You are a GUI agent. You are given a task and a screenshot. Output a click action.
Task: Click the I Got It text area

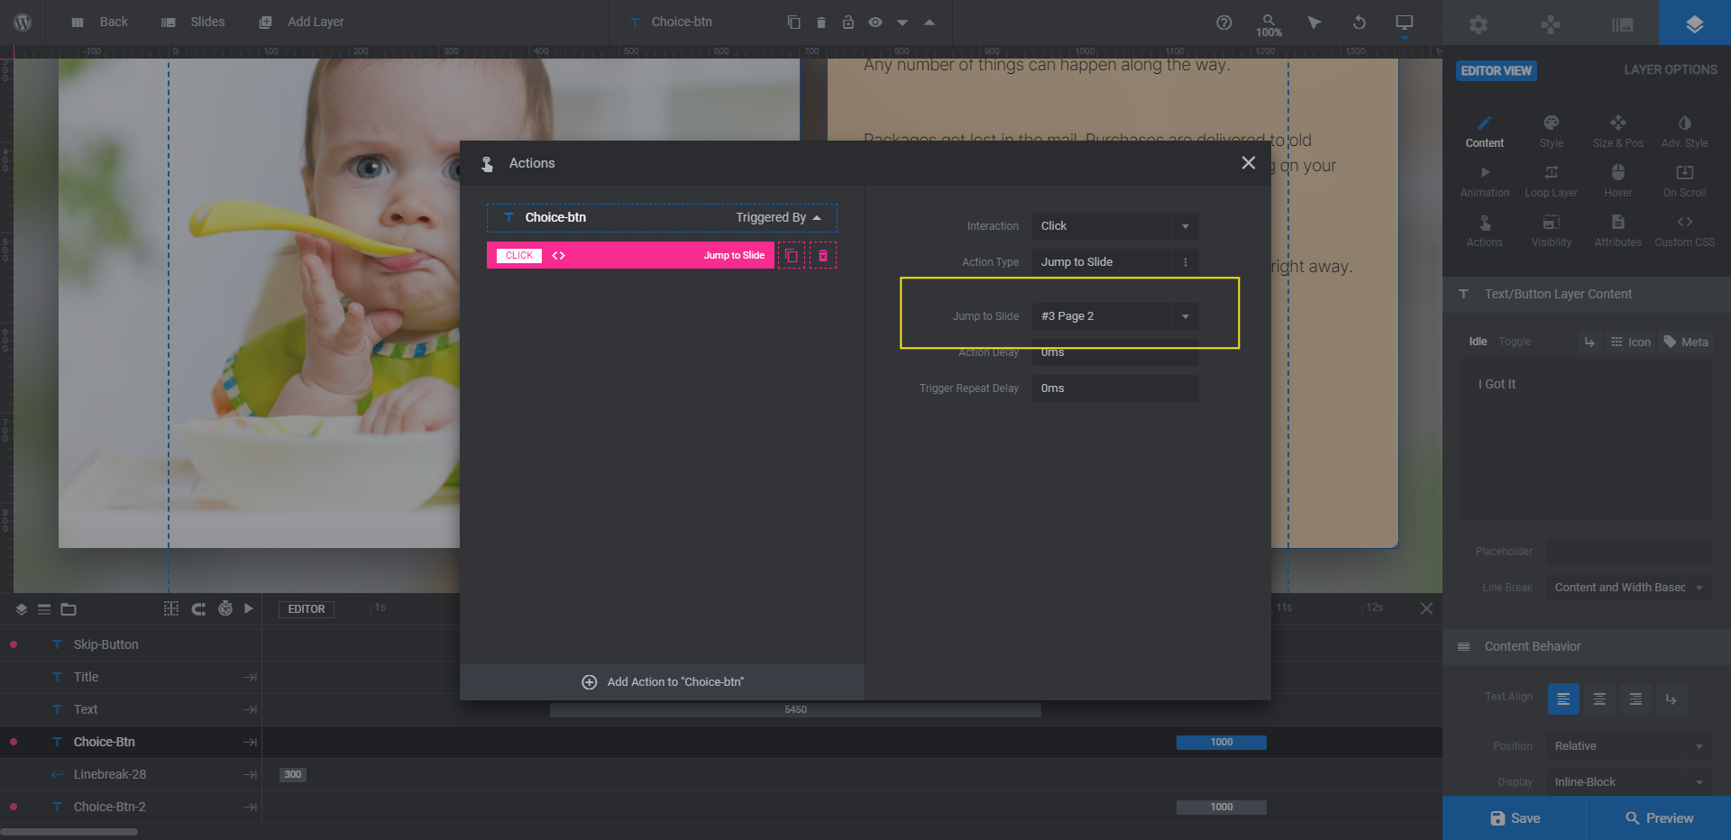pos(1587,440)
